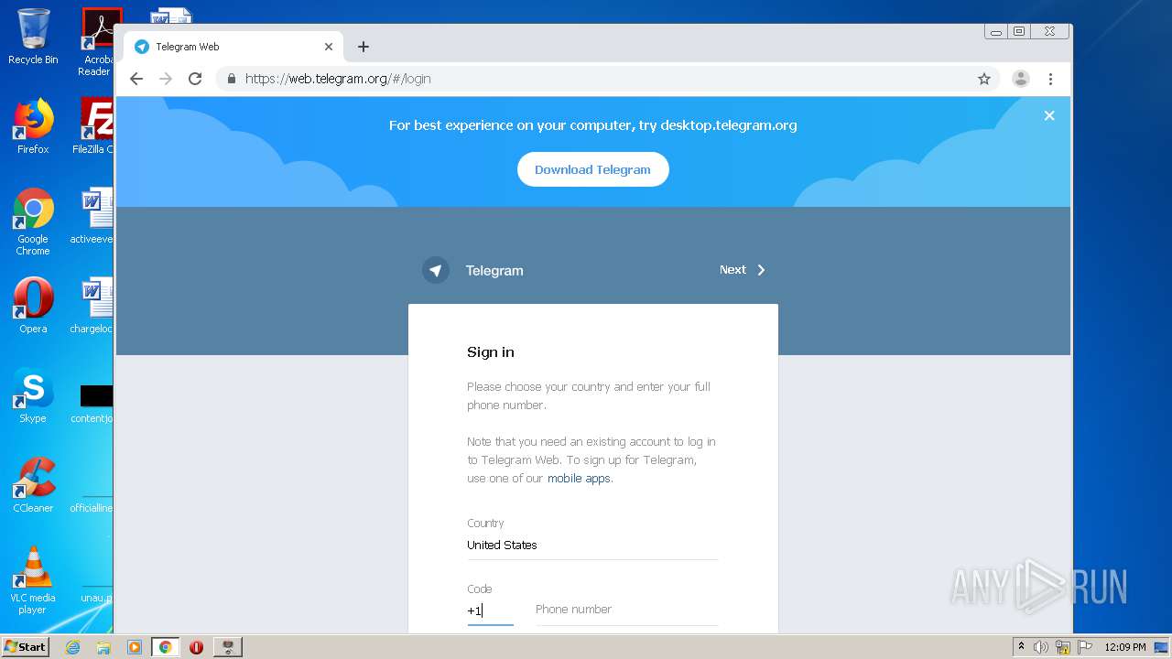Open the chargeloc Word document on desktop
Image resolution: width=1172 pixels, height=659 pixels.
pyautogui.click(x=92, y=306)
